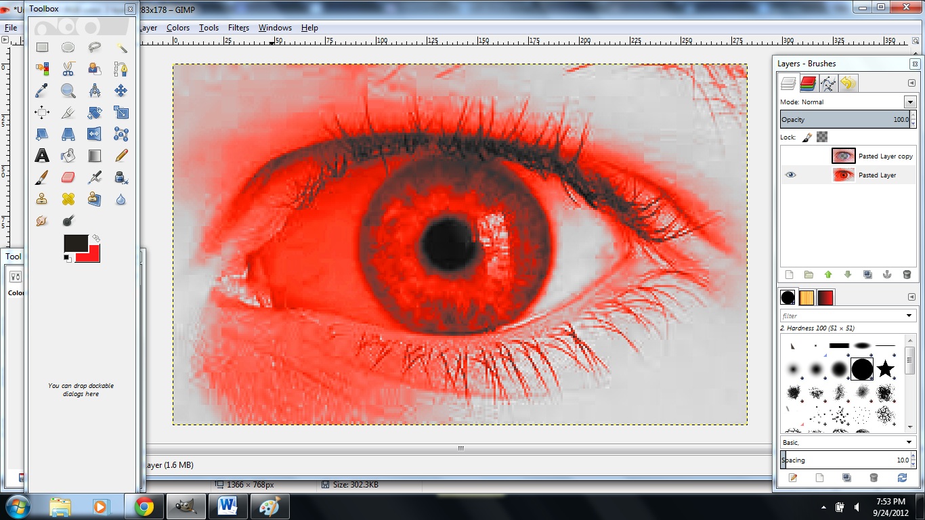
Task: Activate the Eraser tool
Action: [68, 177]
